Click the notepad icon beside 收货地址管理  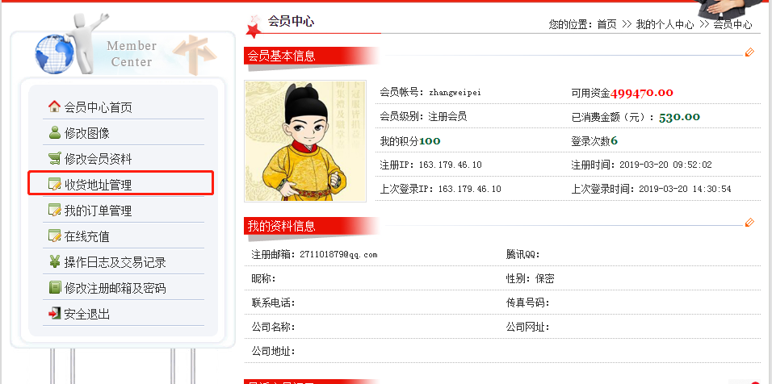click(54, 185)
